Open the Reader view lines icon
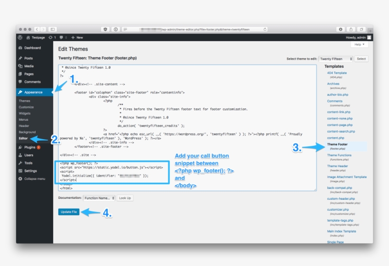 tap(125, 29)
